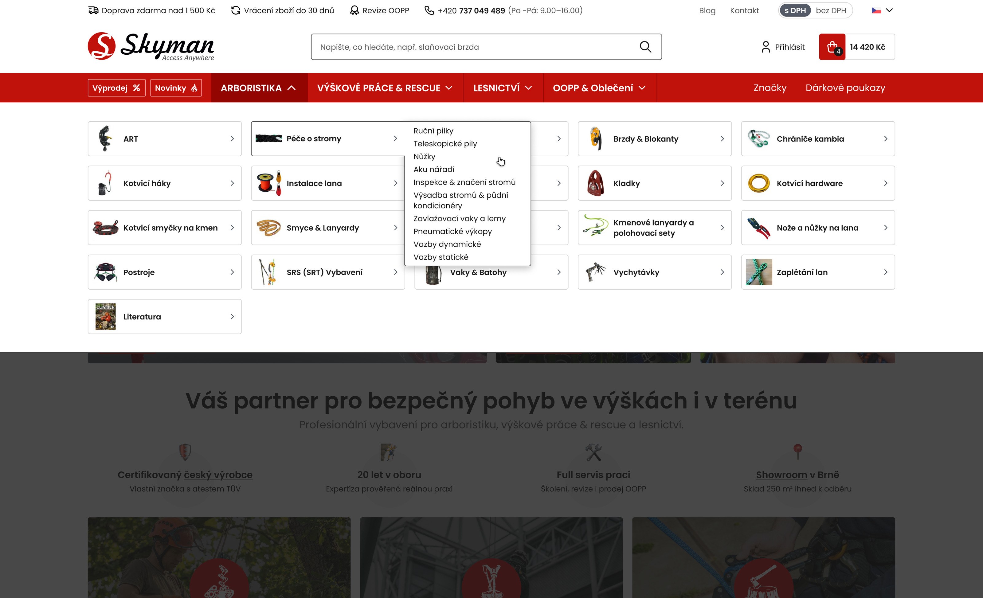Expand the LESNICTVÍ menu

[503, 88]
